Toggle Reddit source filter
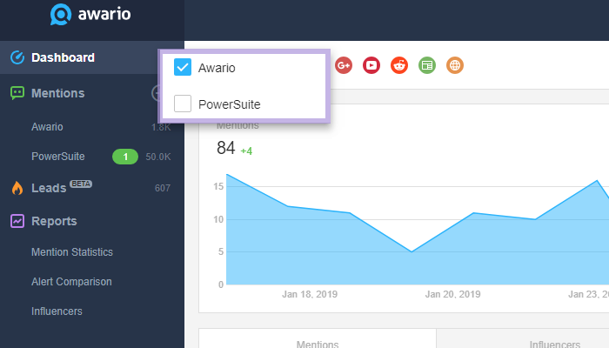The height and width of the screenshot is (348, 609). point(399,65)
